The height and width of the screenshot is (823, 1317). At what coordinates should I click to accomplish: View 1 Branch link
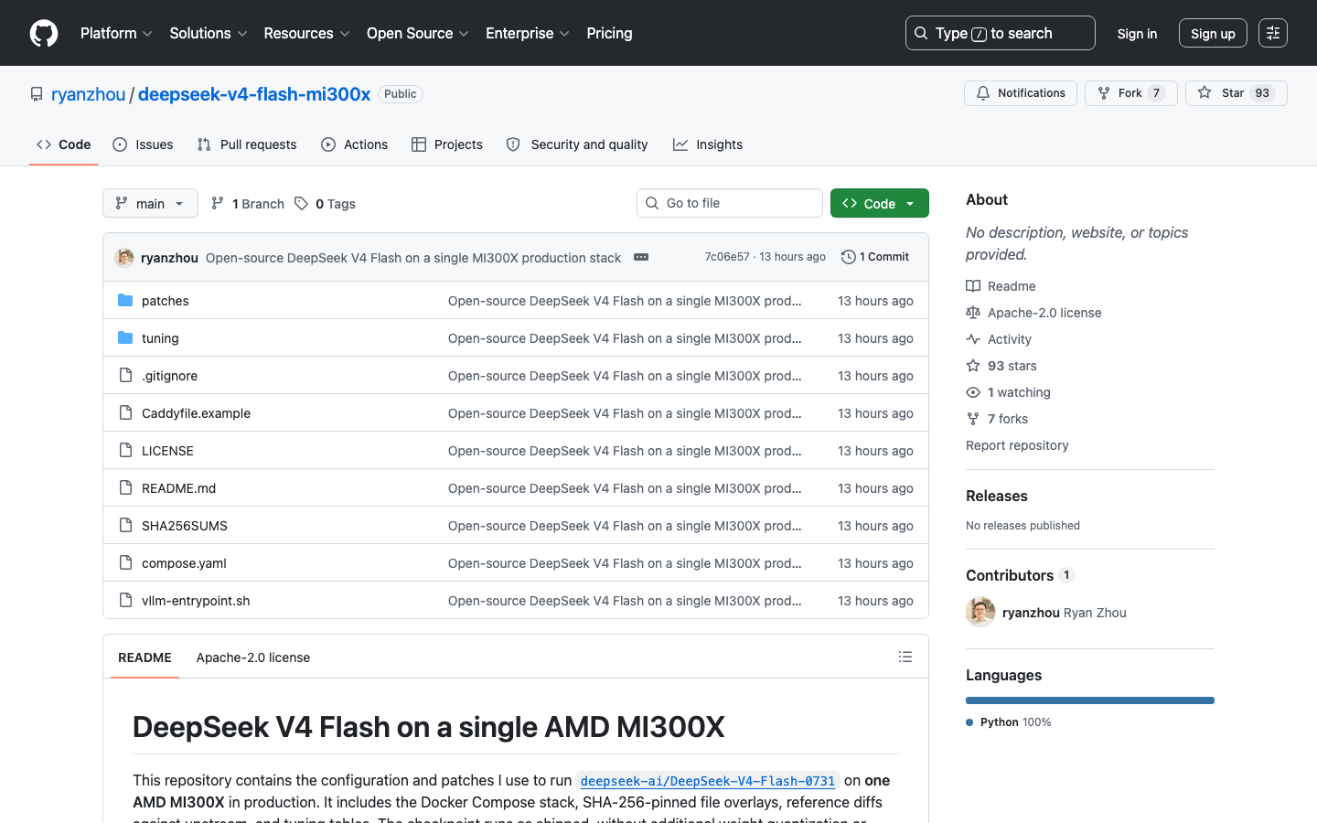pyautogui.click(x=248, y=204)
